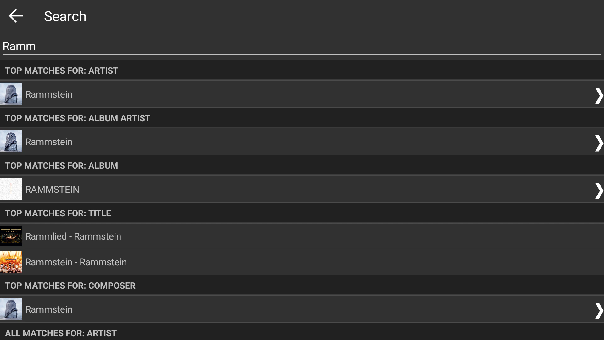This screenshot has height=340, width=604.
Task: Click artist Rammstein album art thumbnail
Action: click(11, 94)
